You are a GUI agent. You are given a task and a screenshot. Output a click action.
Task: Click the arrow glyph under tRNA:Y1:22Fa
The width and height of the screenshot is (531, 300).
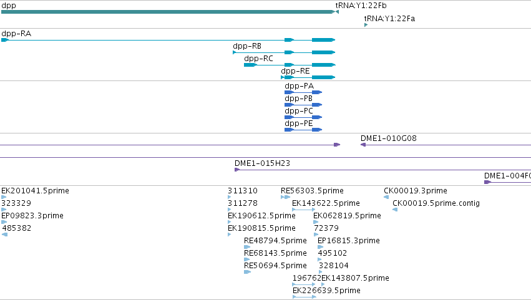pos(366,25)
